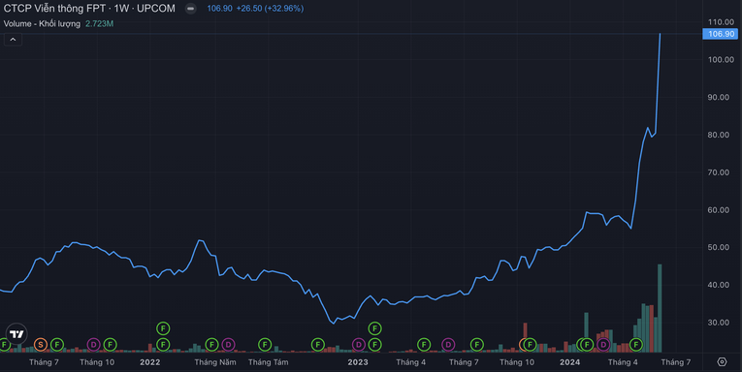Click the Tháng Tám time axis label

tap(269, 362)
